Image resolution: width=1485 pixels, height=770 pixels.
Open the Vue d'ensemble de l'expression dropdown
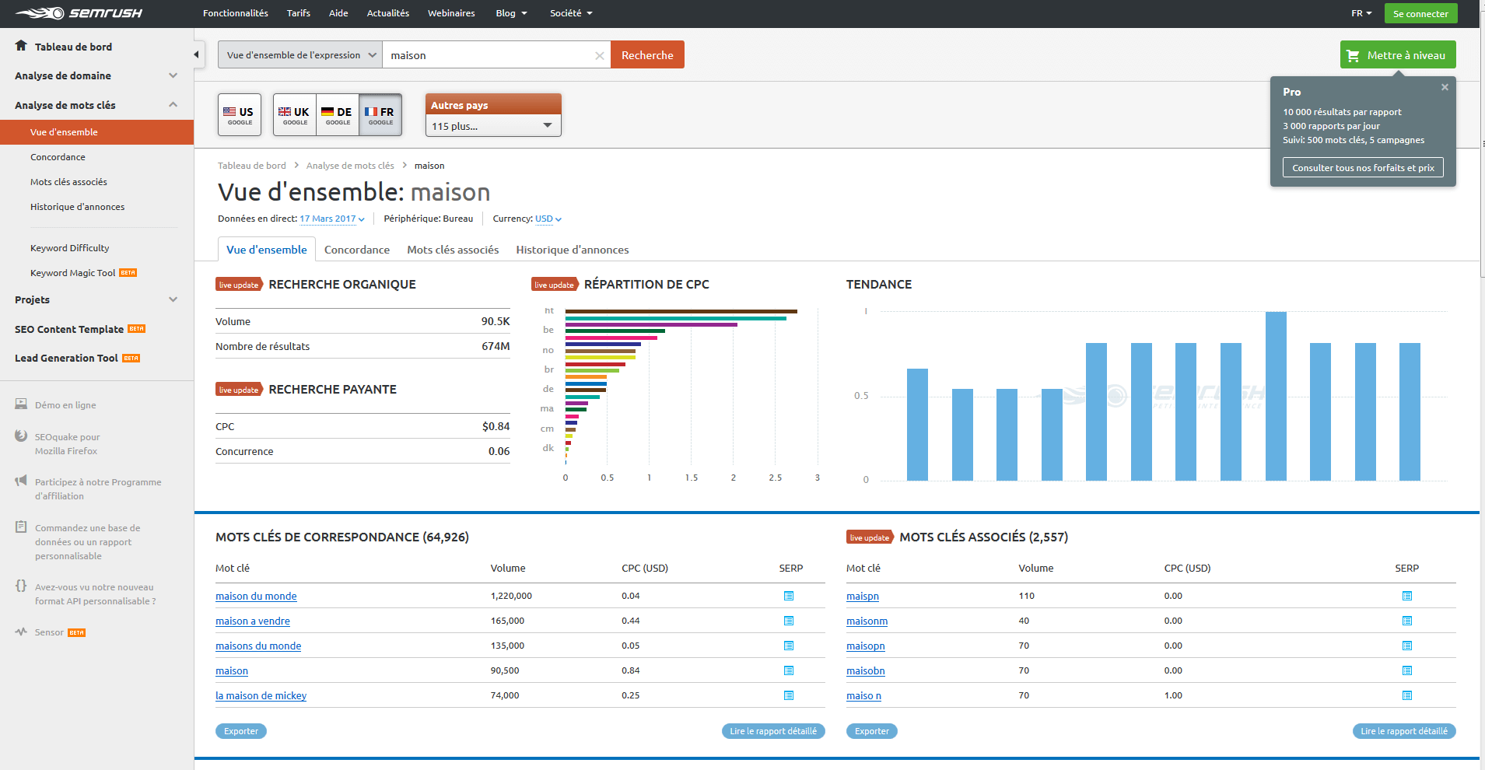click(300, 55)
